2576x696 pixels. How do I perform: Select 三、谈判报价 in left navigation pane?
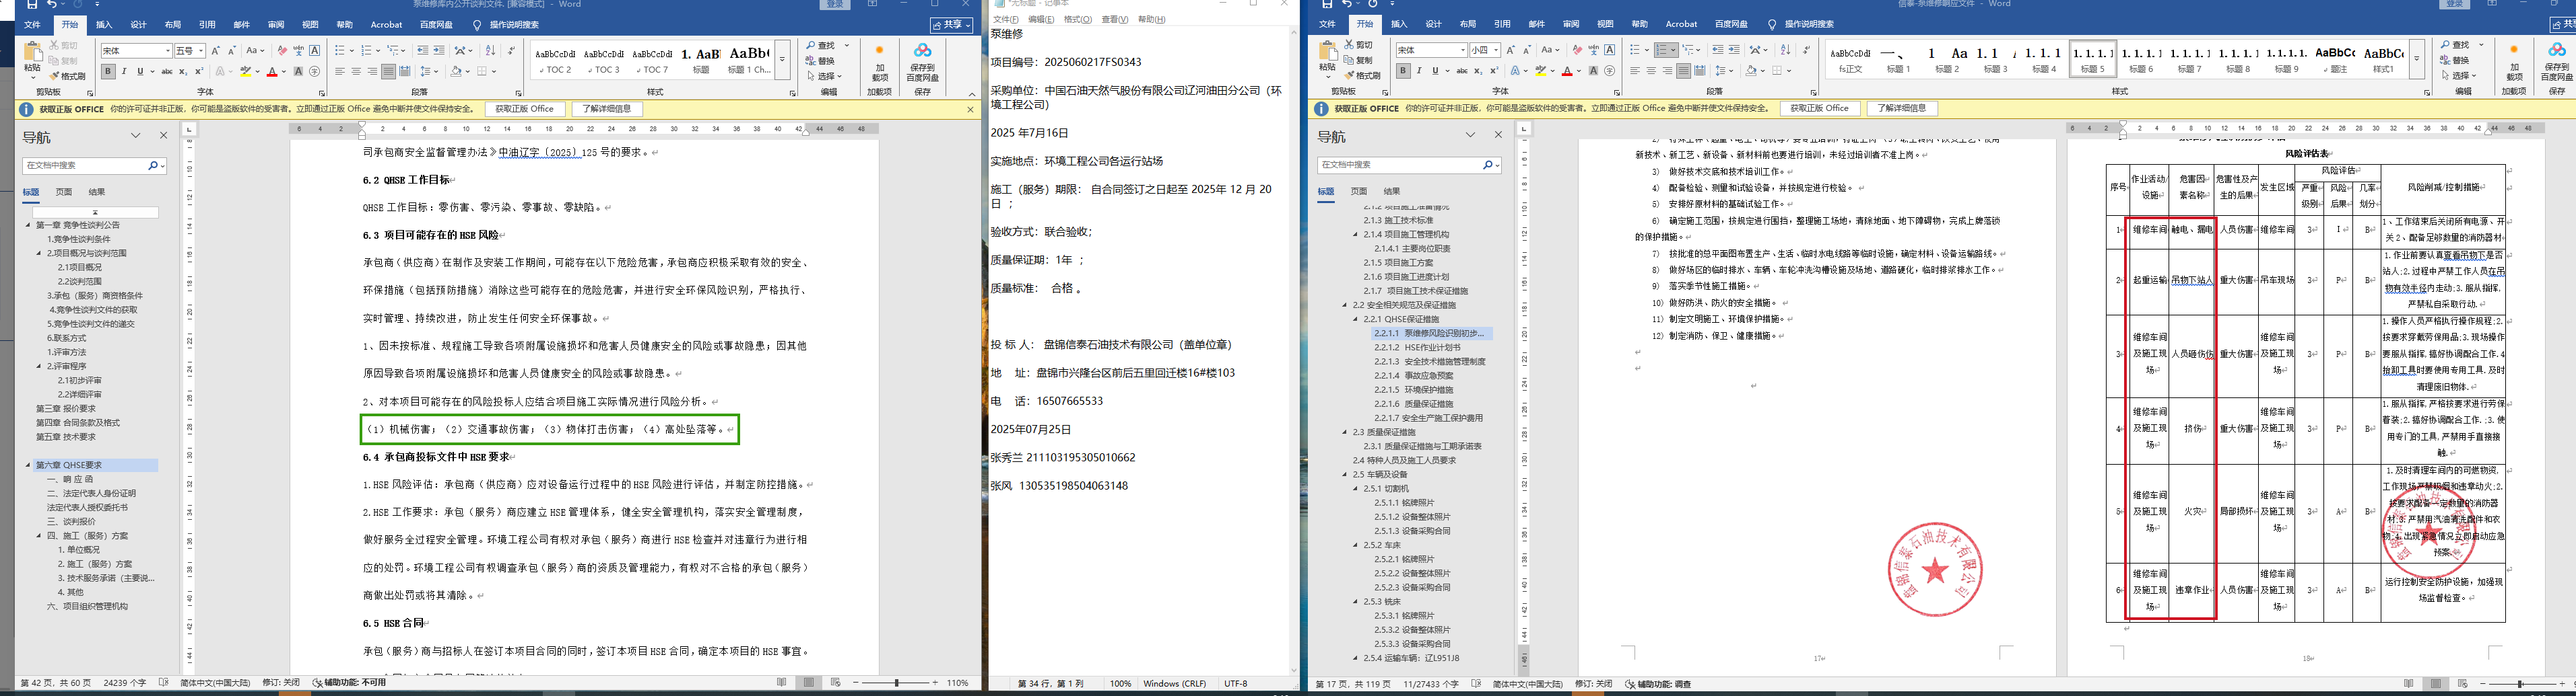point(71,521)
